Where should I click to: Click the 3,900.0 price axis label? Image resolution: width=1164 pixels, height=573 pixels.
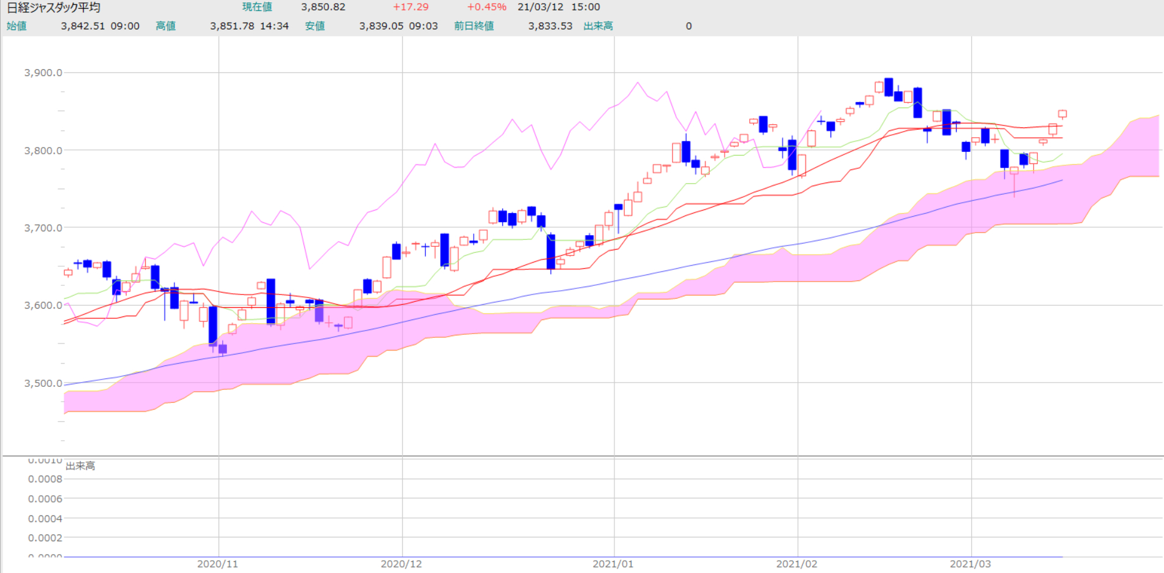pyautogui.click(x=43, y=73)
